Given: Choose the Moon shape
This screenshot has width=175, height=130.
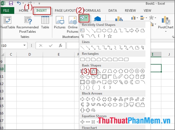Looking at the screenshot, I should tap(131, 82).
